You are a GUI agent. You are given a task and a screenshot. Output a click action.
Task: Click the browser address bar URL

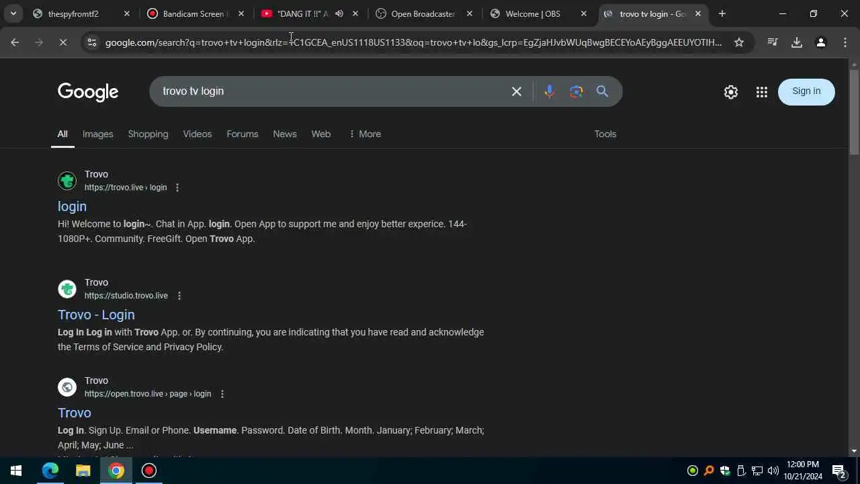413,42
